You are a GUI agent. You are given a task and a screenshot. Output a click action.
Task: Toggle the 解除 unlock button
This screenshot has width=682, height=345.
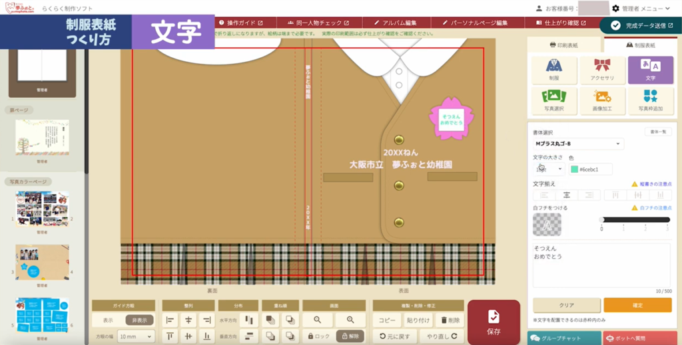(350, 336)
